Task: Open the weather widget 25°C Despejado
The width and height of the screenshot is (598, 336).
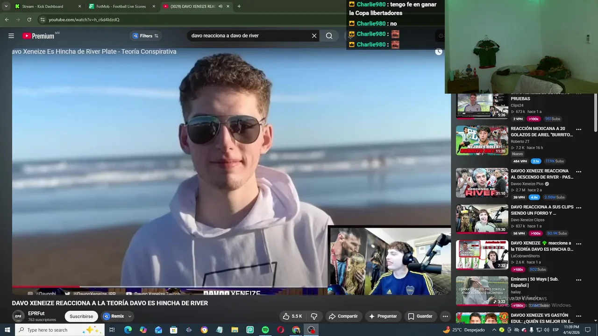Action: tap(464, 330)
